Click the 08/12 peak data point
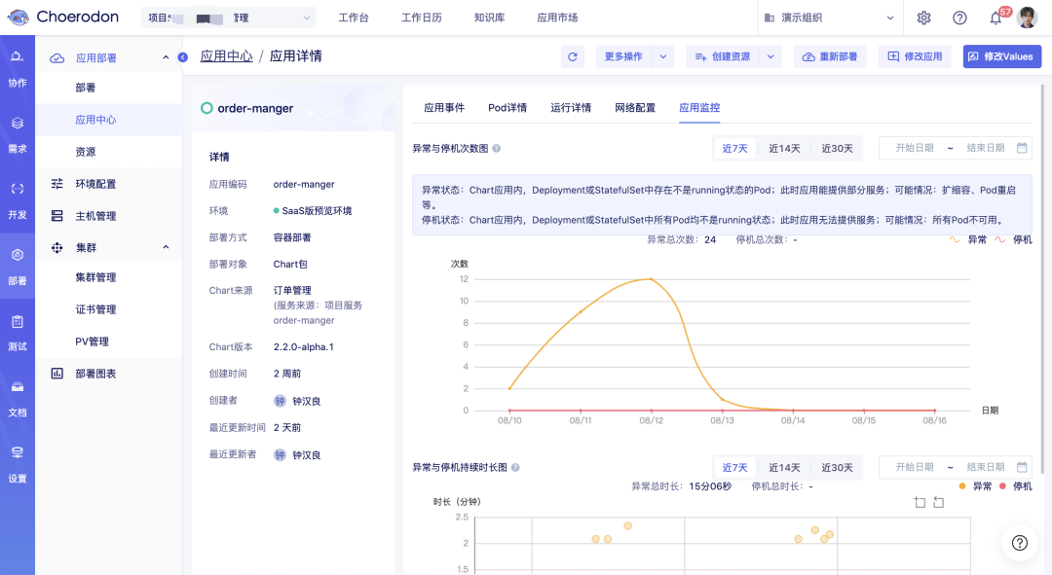 point(651,279)
